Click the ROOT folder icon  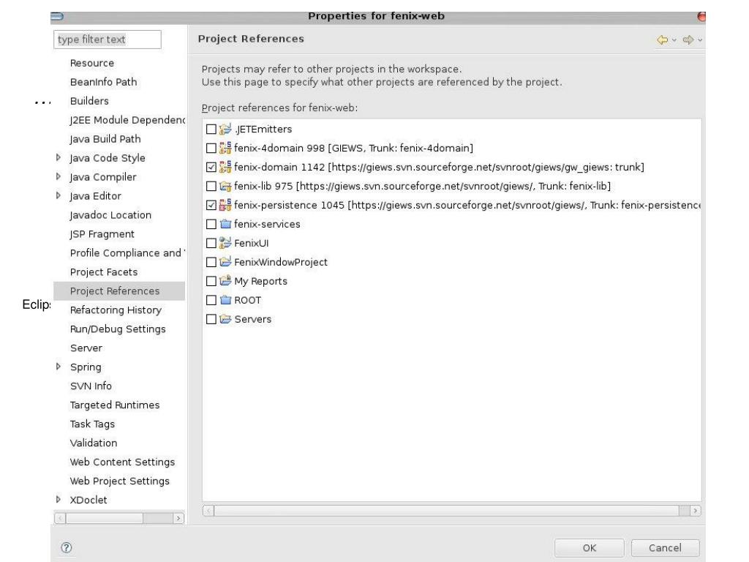(x=225, y=300)
